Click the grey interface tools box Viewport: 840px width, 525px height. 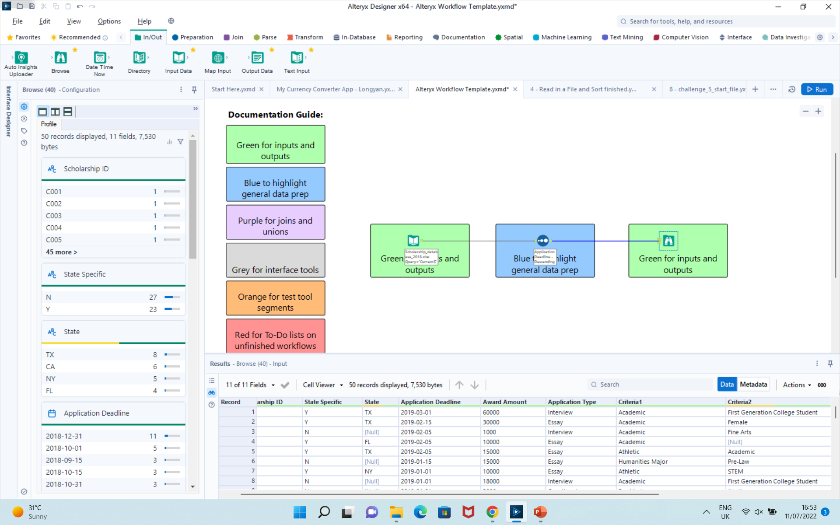click(x=276, y=260)
